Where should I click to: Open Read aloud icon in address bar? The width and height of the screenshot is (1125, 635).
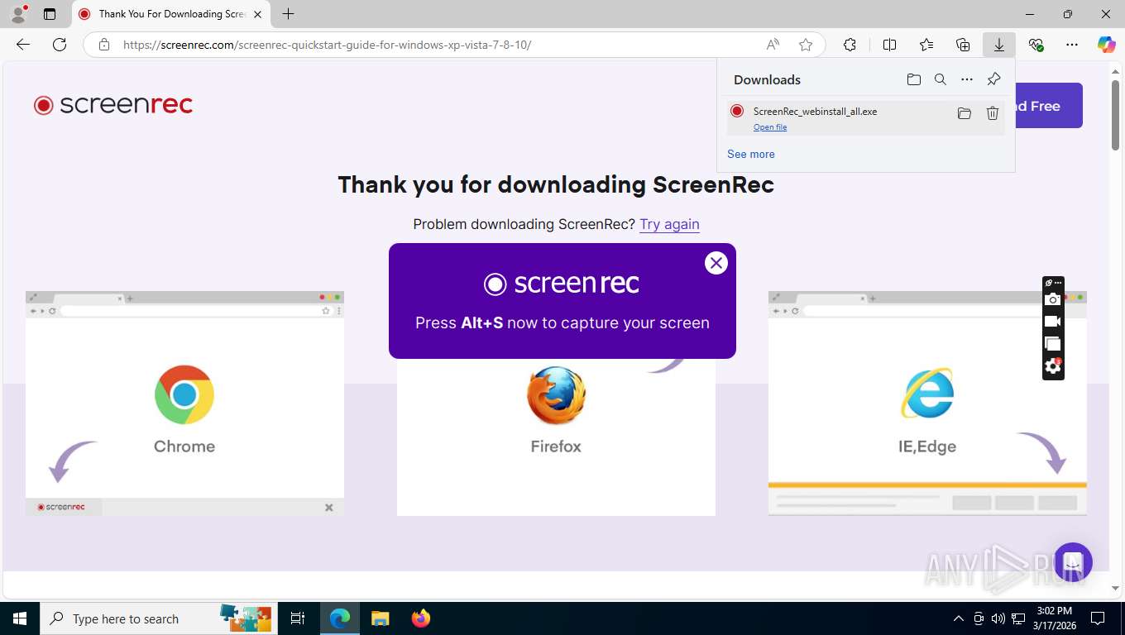[x=772, y=45]
